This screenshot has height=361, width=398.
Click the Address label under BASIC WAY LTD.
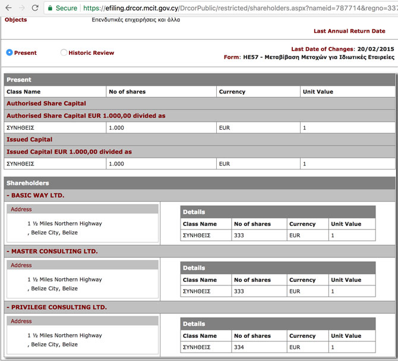pos(21,209)
